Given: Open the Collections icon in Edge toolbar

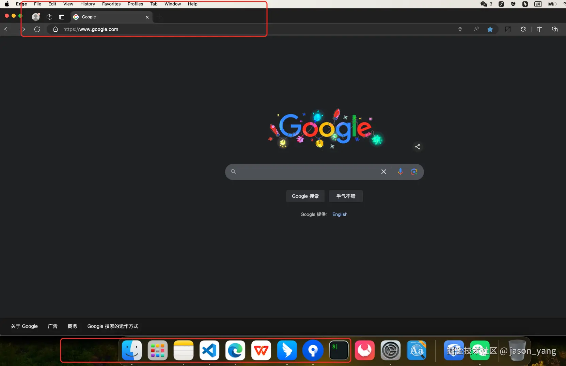Looking at the screenshot, I should [x=555, y=29].
